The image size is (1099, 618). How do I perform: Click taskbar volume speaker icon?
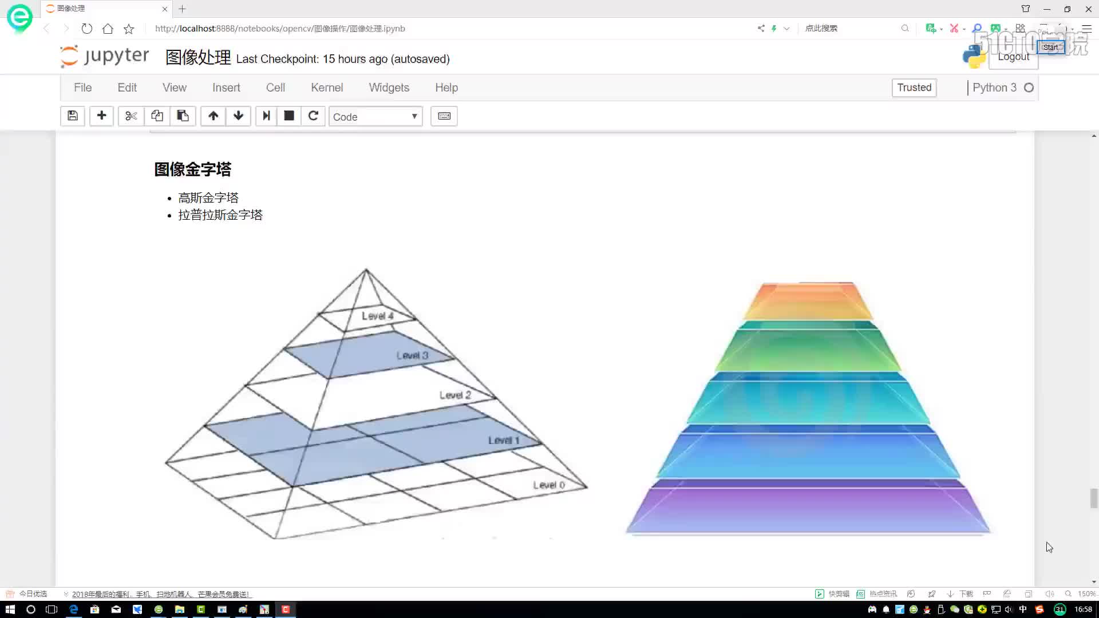click(x=1008, y=609)
